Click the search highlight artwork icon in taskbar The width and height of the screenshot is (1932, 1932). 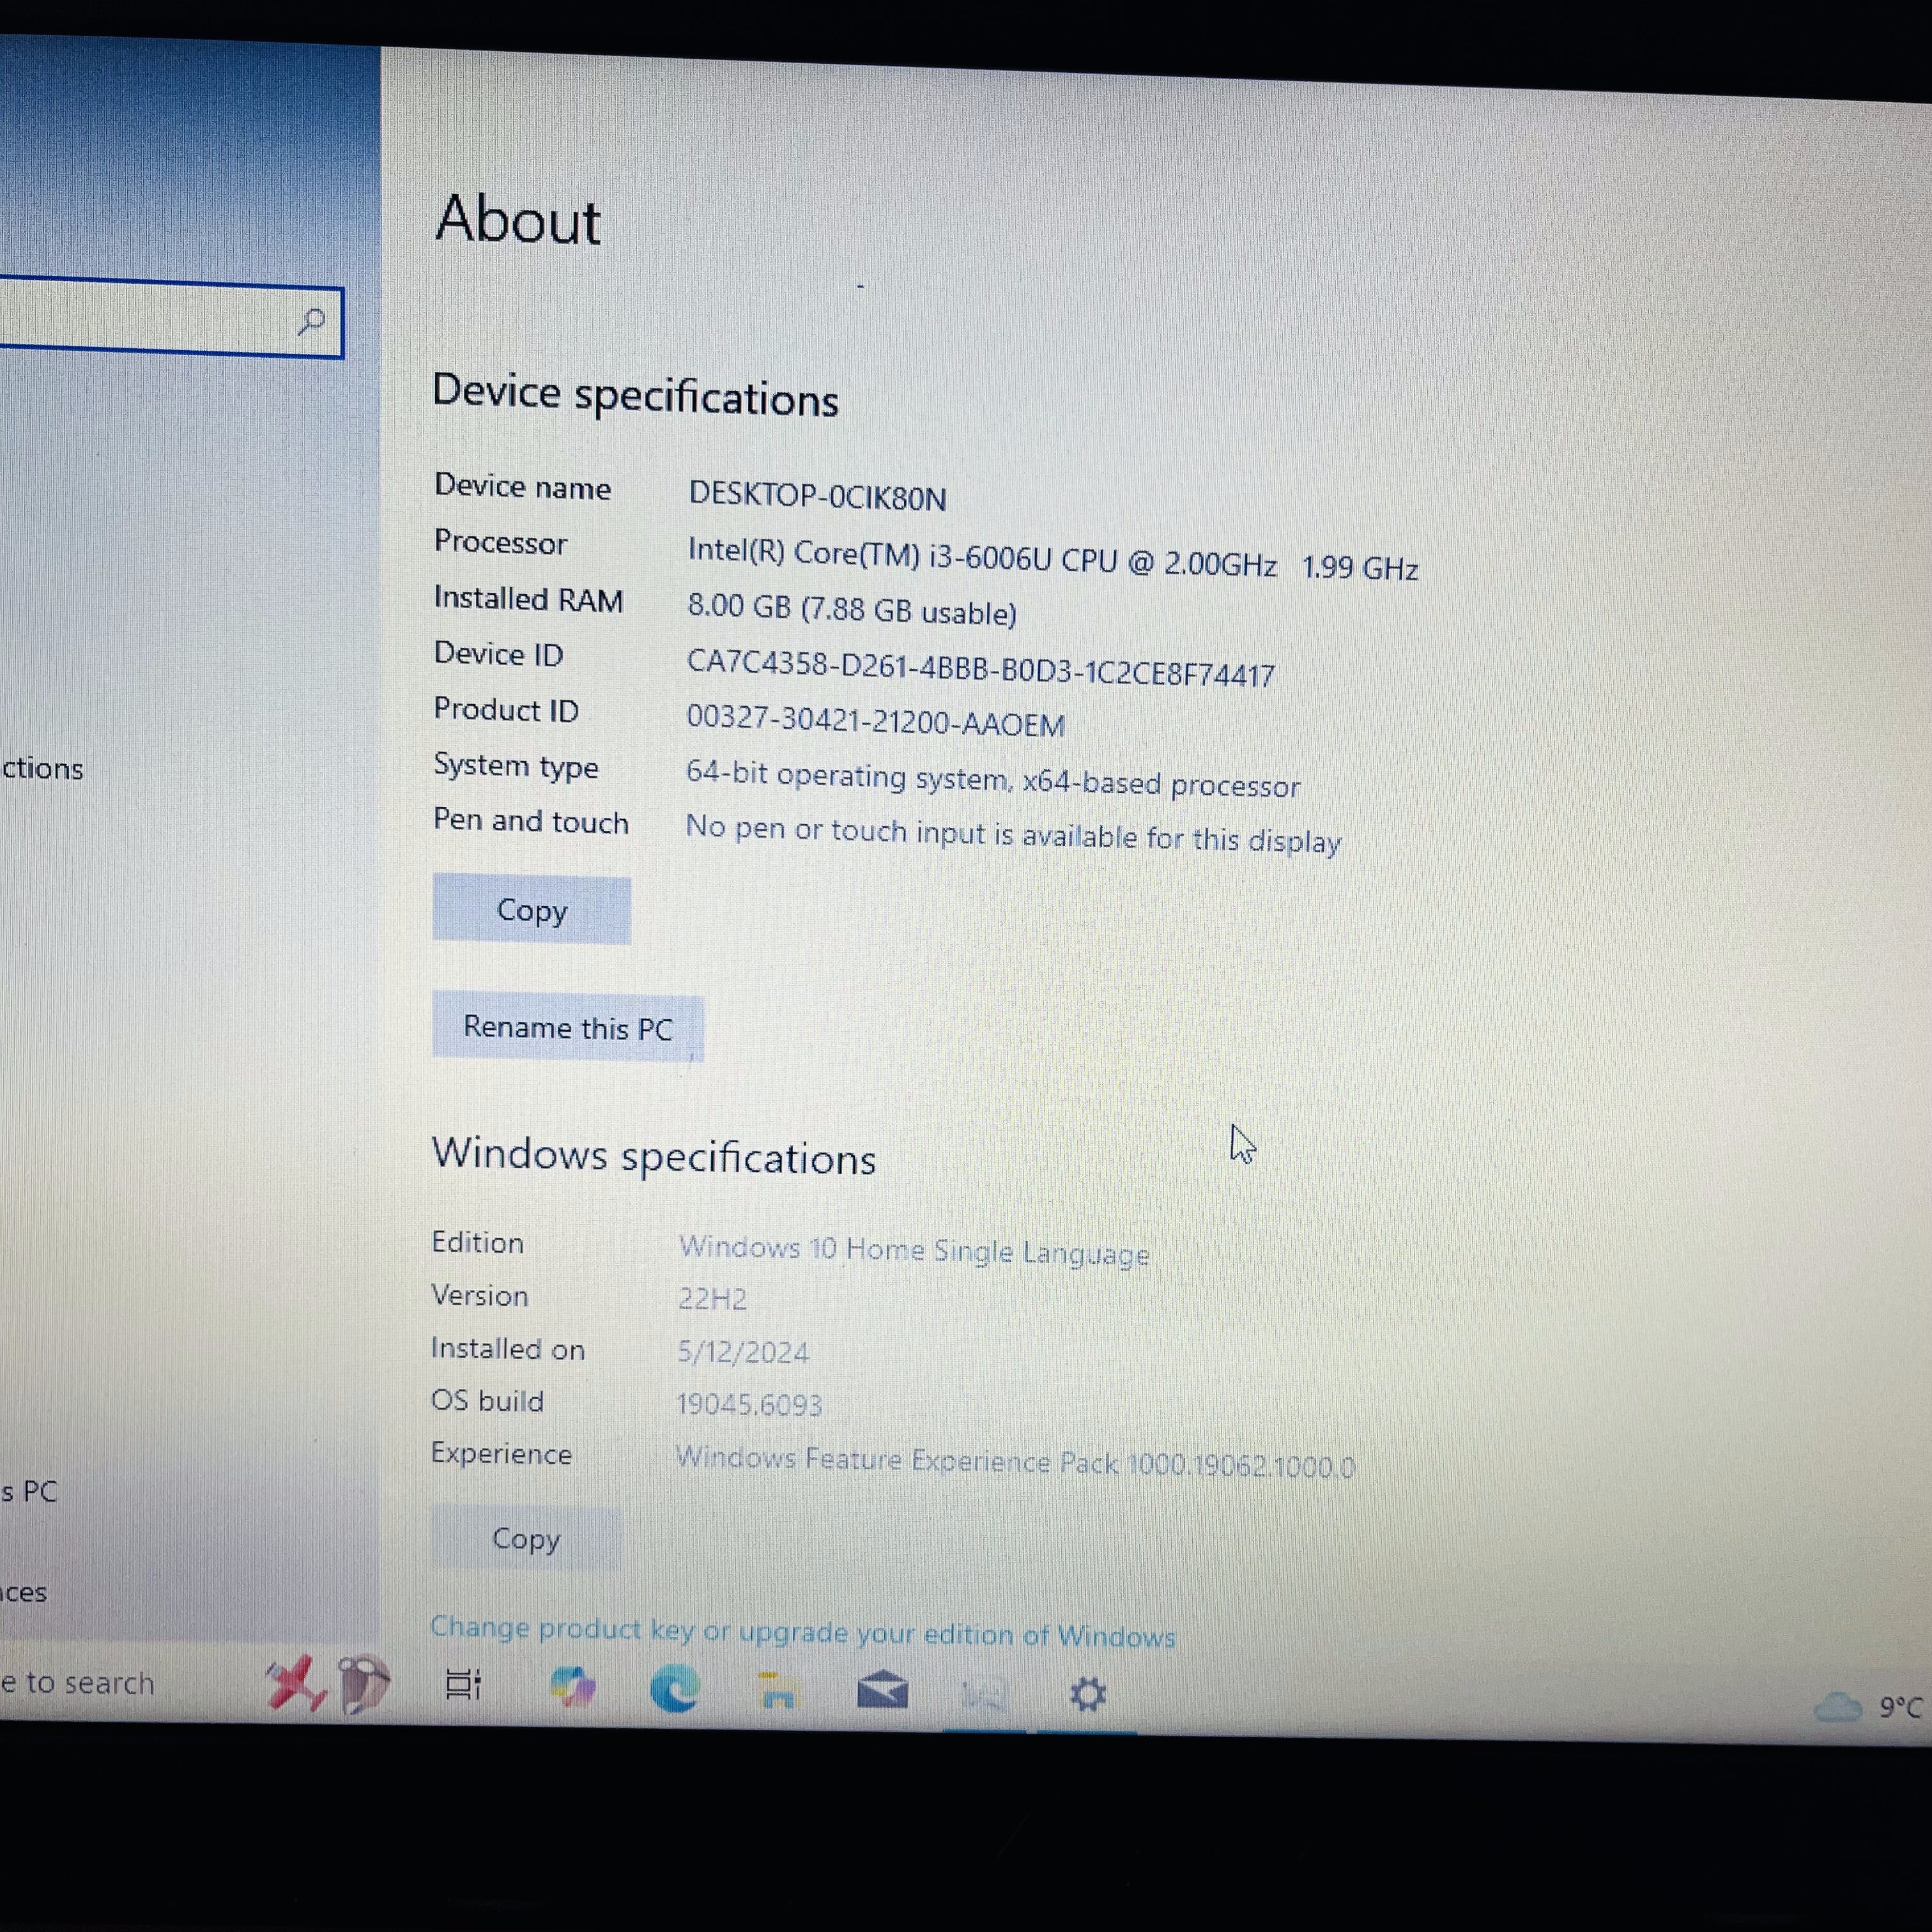point(327,1684)
